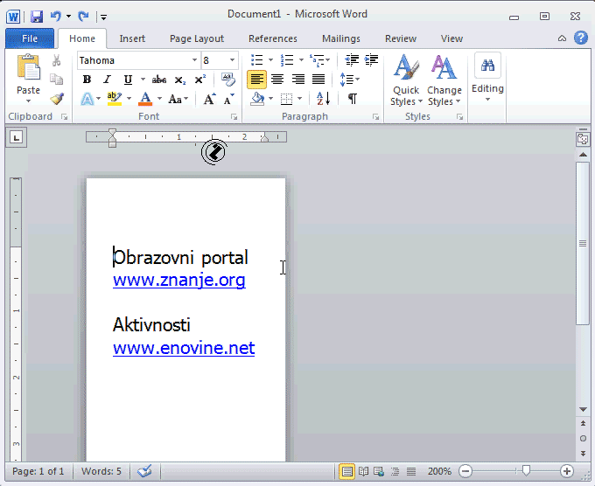Image resolution: width=595 pixels, height=486 pixels.
Task: Enable justify text alignment
Action: [x=318, y=80]
